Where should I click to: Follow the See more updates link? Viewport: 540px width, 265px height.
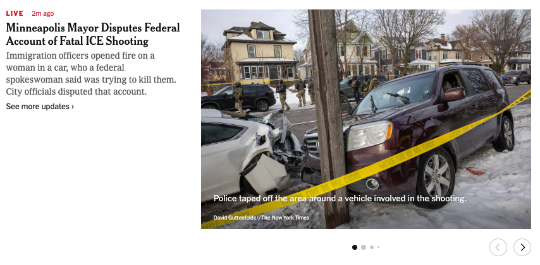40,107
